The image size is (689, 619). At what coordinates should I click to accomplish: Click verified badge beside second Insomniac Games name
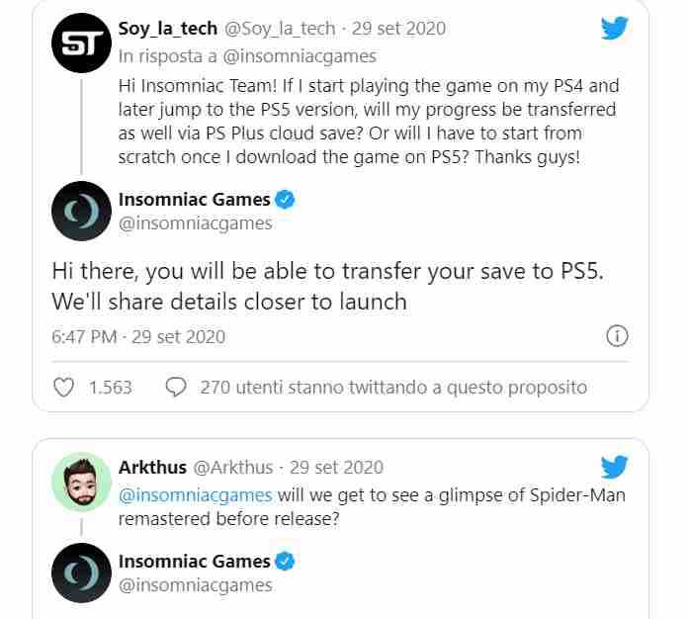[285, 562]
